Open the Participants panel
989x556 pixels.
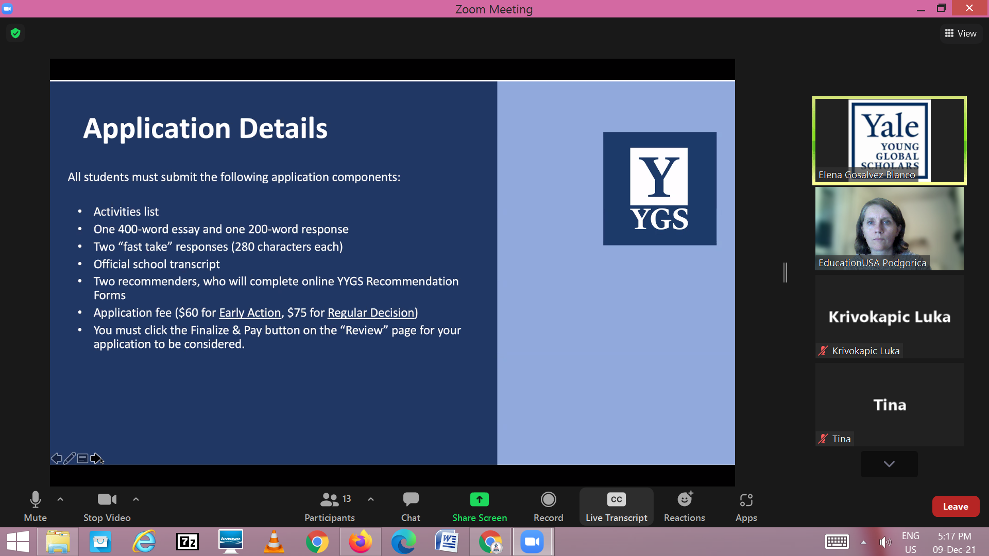pyautogui.click(x=330, y=507)
